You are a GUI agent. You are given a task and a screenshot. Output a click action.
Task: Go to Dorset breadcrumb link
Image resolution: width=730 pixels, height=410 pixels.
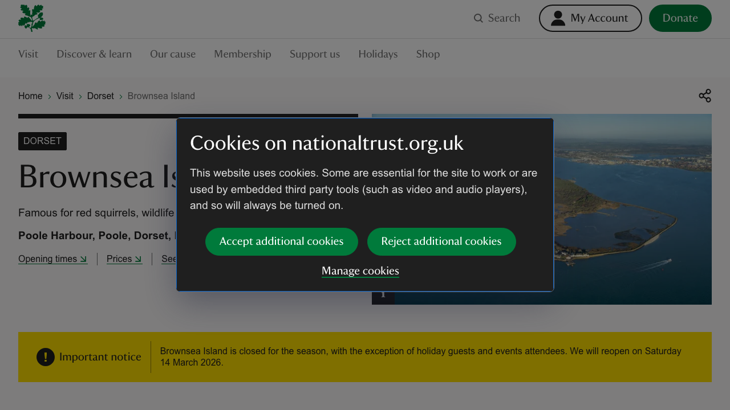(x=100, y=96)
